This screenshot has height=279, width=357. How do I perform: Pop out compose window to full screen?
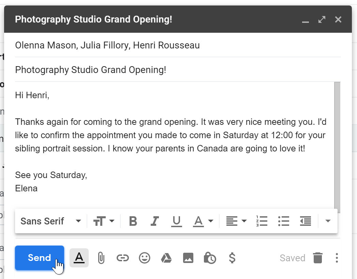(x=321, y=19)
